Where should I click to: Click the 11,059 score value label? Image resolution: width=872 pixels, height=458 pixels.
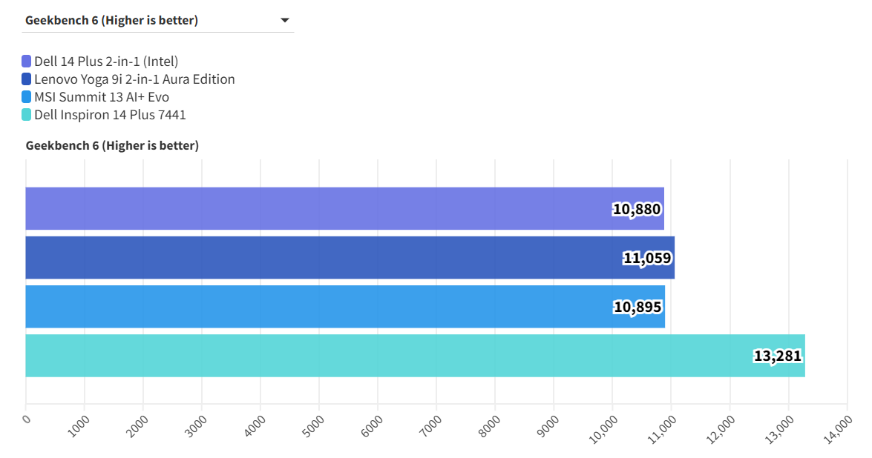tap(647, 258)
